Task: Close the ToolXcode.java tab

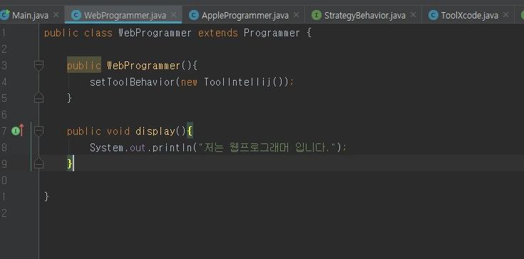Action: [x=505, y=15]
